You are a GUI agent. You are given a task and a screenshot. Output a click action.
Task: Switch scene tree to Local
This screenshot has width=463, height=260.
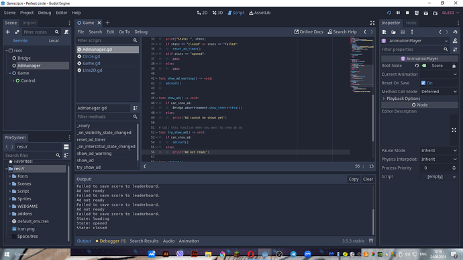(54, 41)
